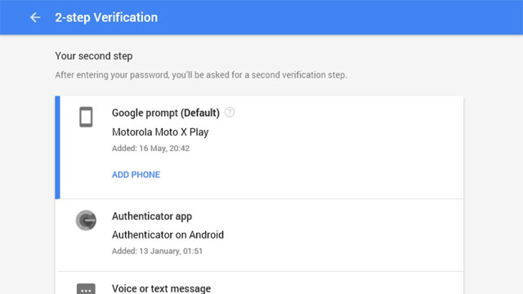Select the second verification description text
523x294 pixels.
(201, 75)
